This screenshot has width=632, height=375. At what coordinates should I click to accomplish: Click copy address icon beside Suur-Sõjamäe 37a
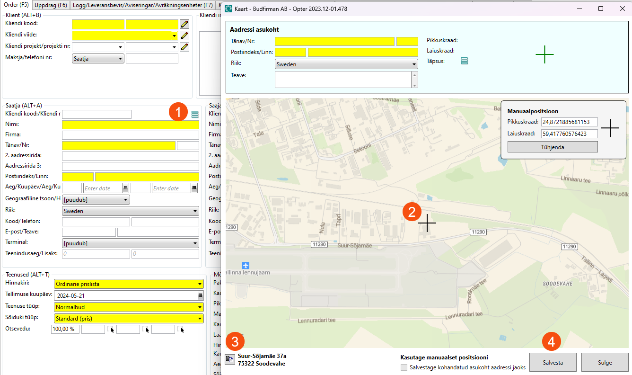pos(230,359)
